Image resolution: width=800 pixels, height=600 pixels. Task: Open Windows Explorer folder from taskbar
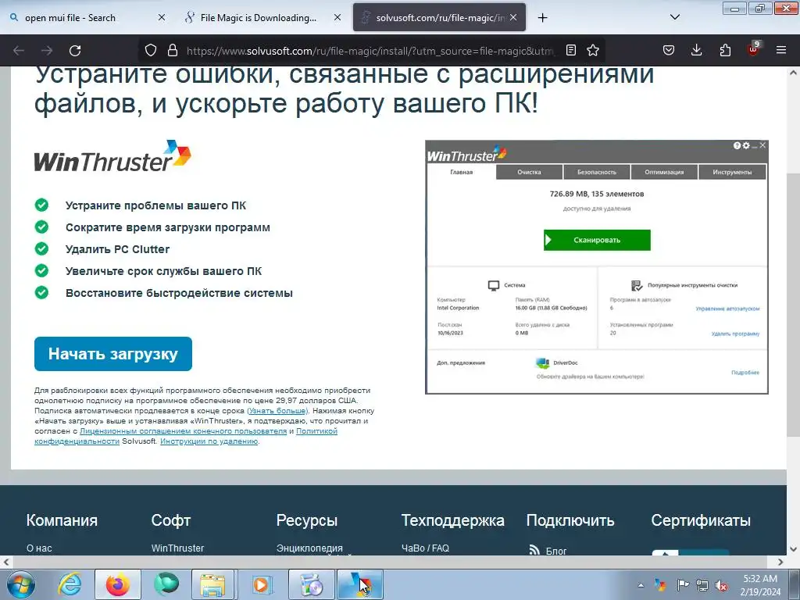(212, 584)
